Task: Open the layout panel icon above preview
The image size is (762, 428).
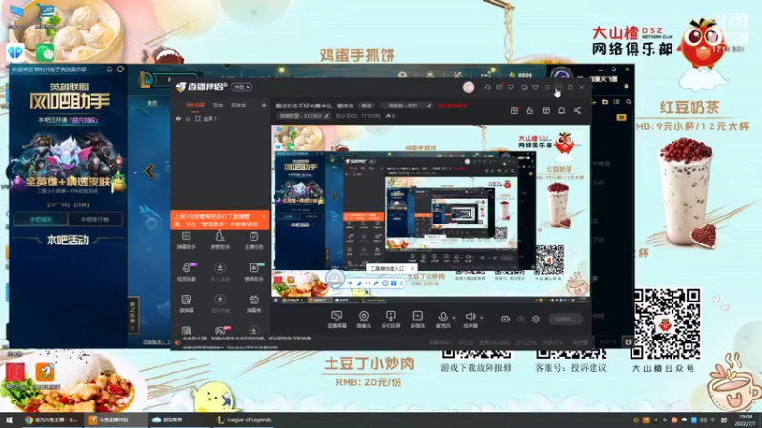Action: [x=546, y=110]
